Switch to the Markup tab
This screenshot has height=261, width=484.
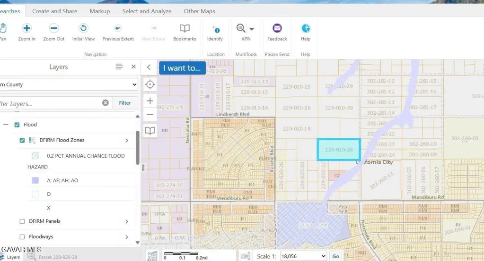pos(99,11)
